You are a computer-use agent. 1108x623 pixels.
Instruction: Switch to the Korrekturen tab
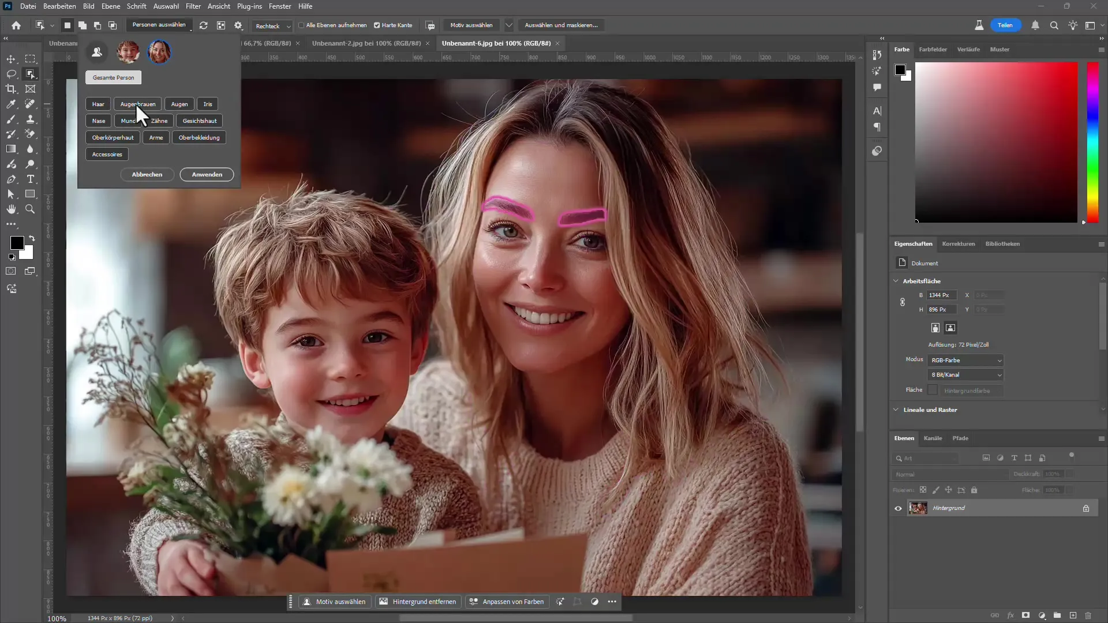click(958, 244)
